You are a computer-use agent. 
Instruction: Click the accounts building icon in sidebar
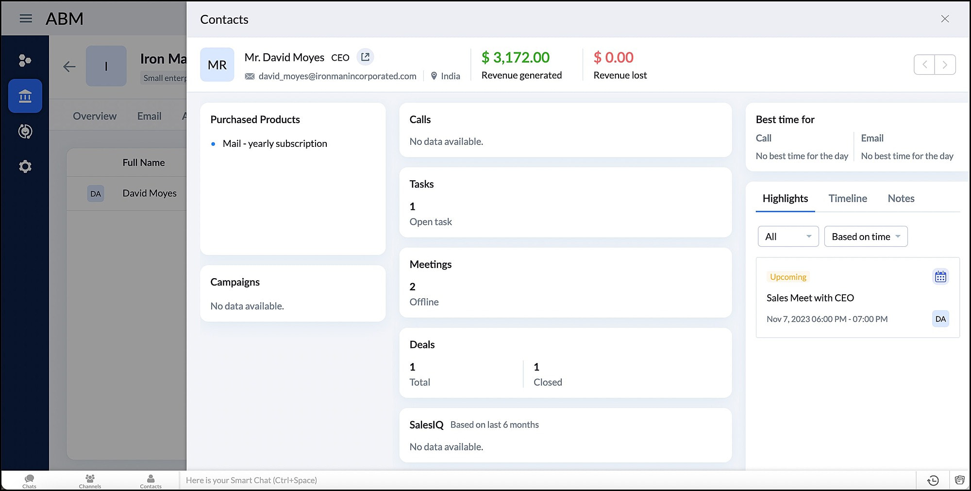(x=25, y=96)
